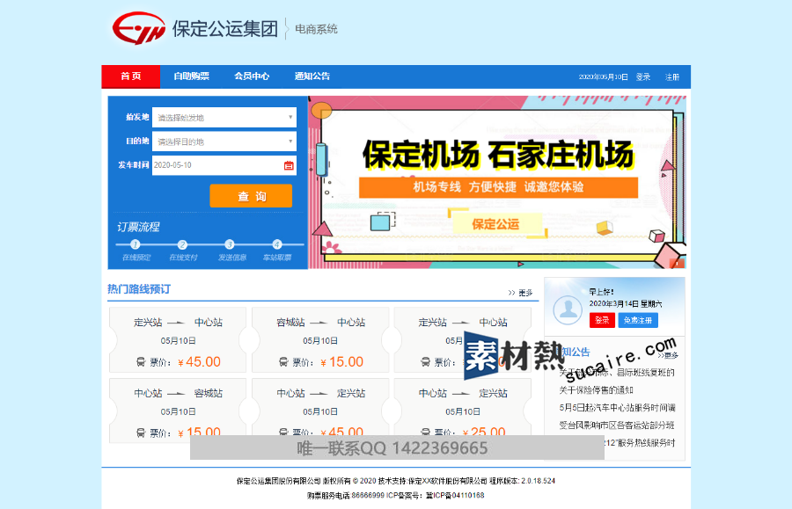Image resolution: width=792 pixels, height=509 pixels.
Task: Click the 发车时间 date input field
Action: pos(224,165)
